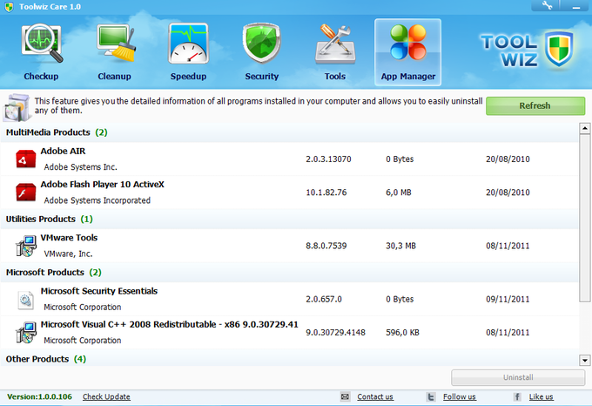The width and height of the screenshot is (592, 406).
Task: Click version number 2.0.3.13070
Action: pos(328,159)
